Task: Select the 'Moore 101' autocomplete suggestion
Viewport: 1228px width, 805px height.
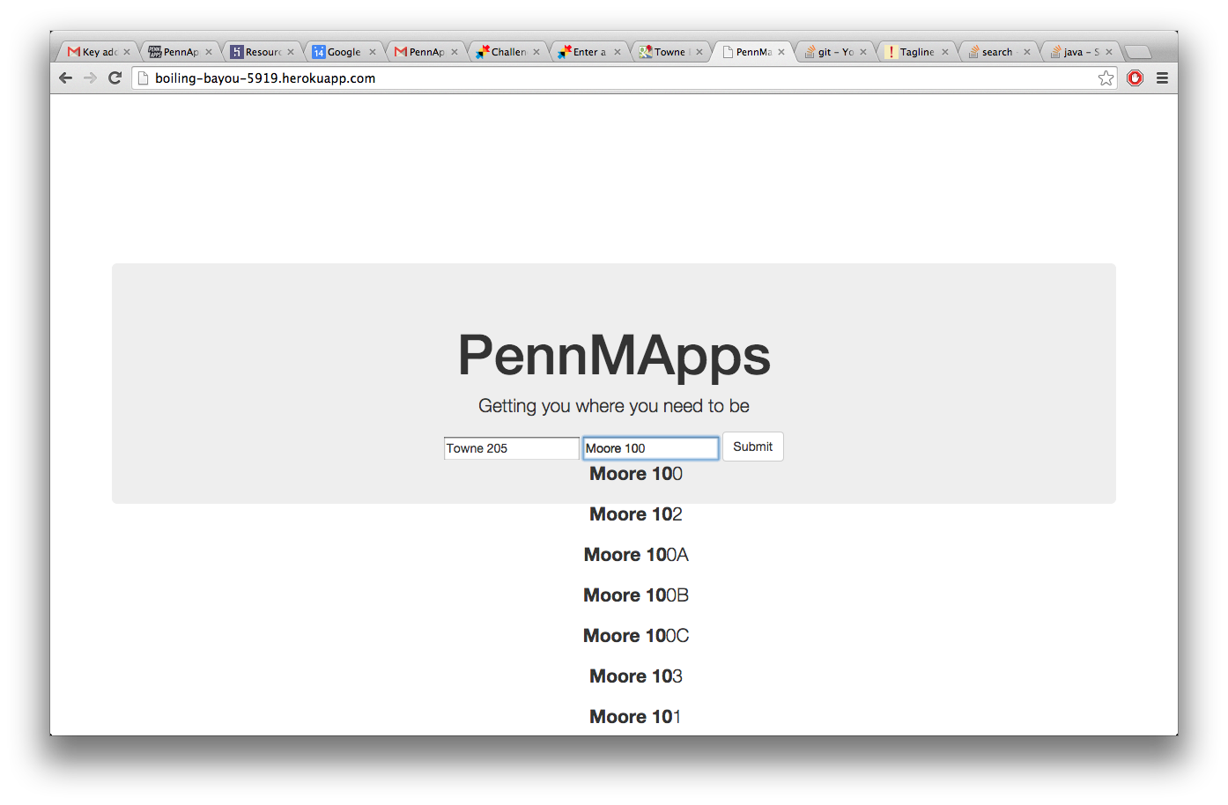Action: pyautogui.click(x=636, y=717)
